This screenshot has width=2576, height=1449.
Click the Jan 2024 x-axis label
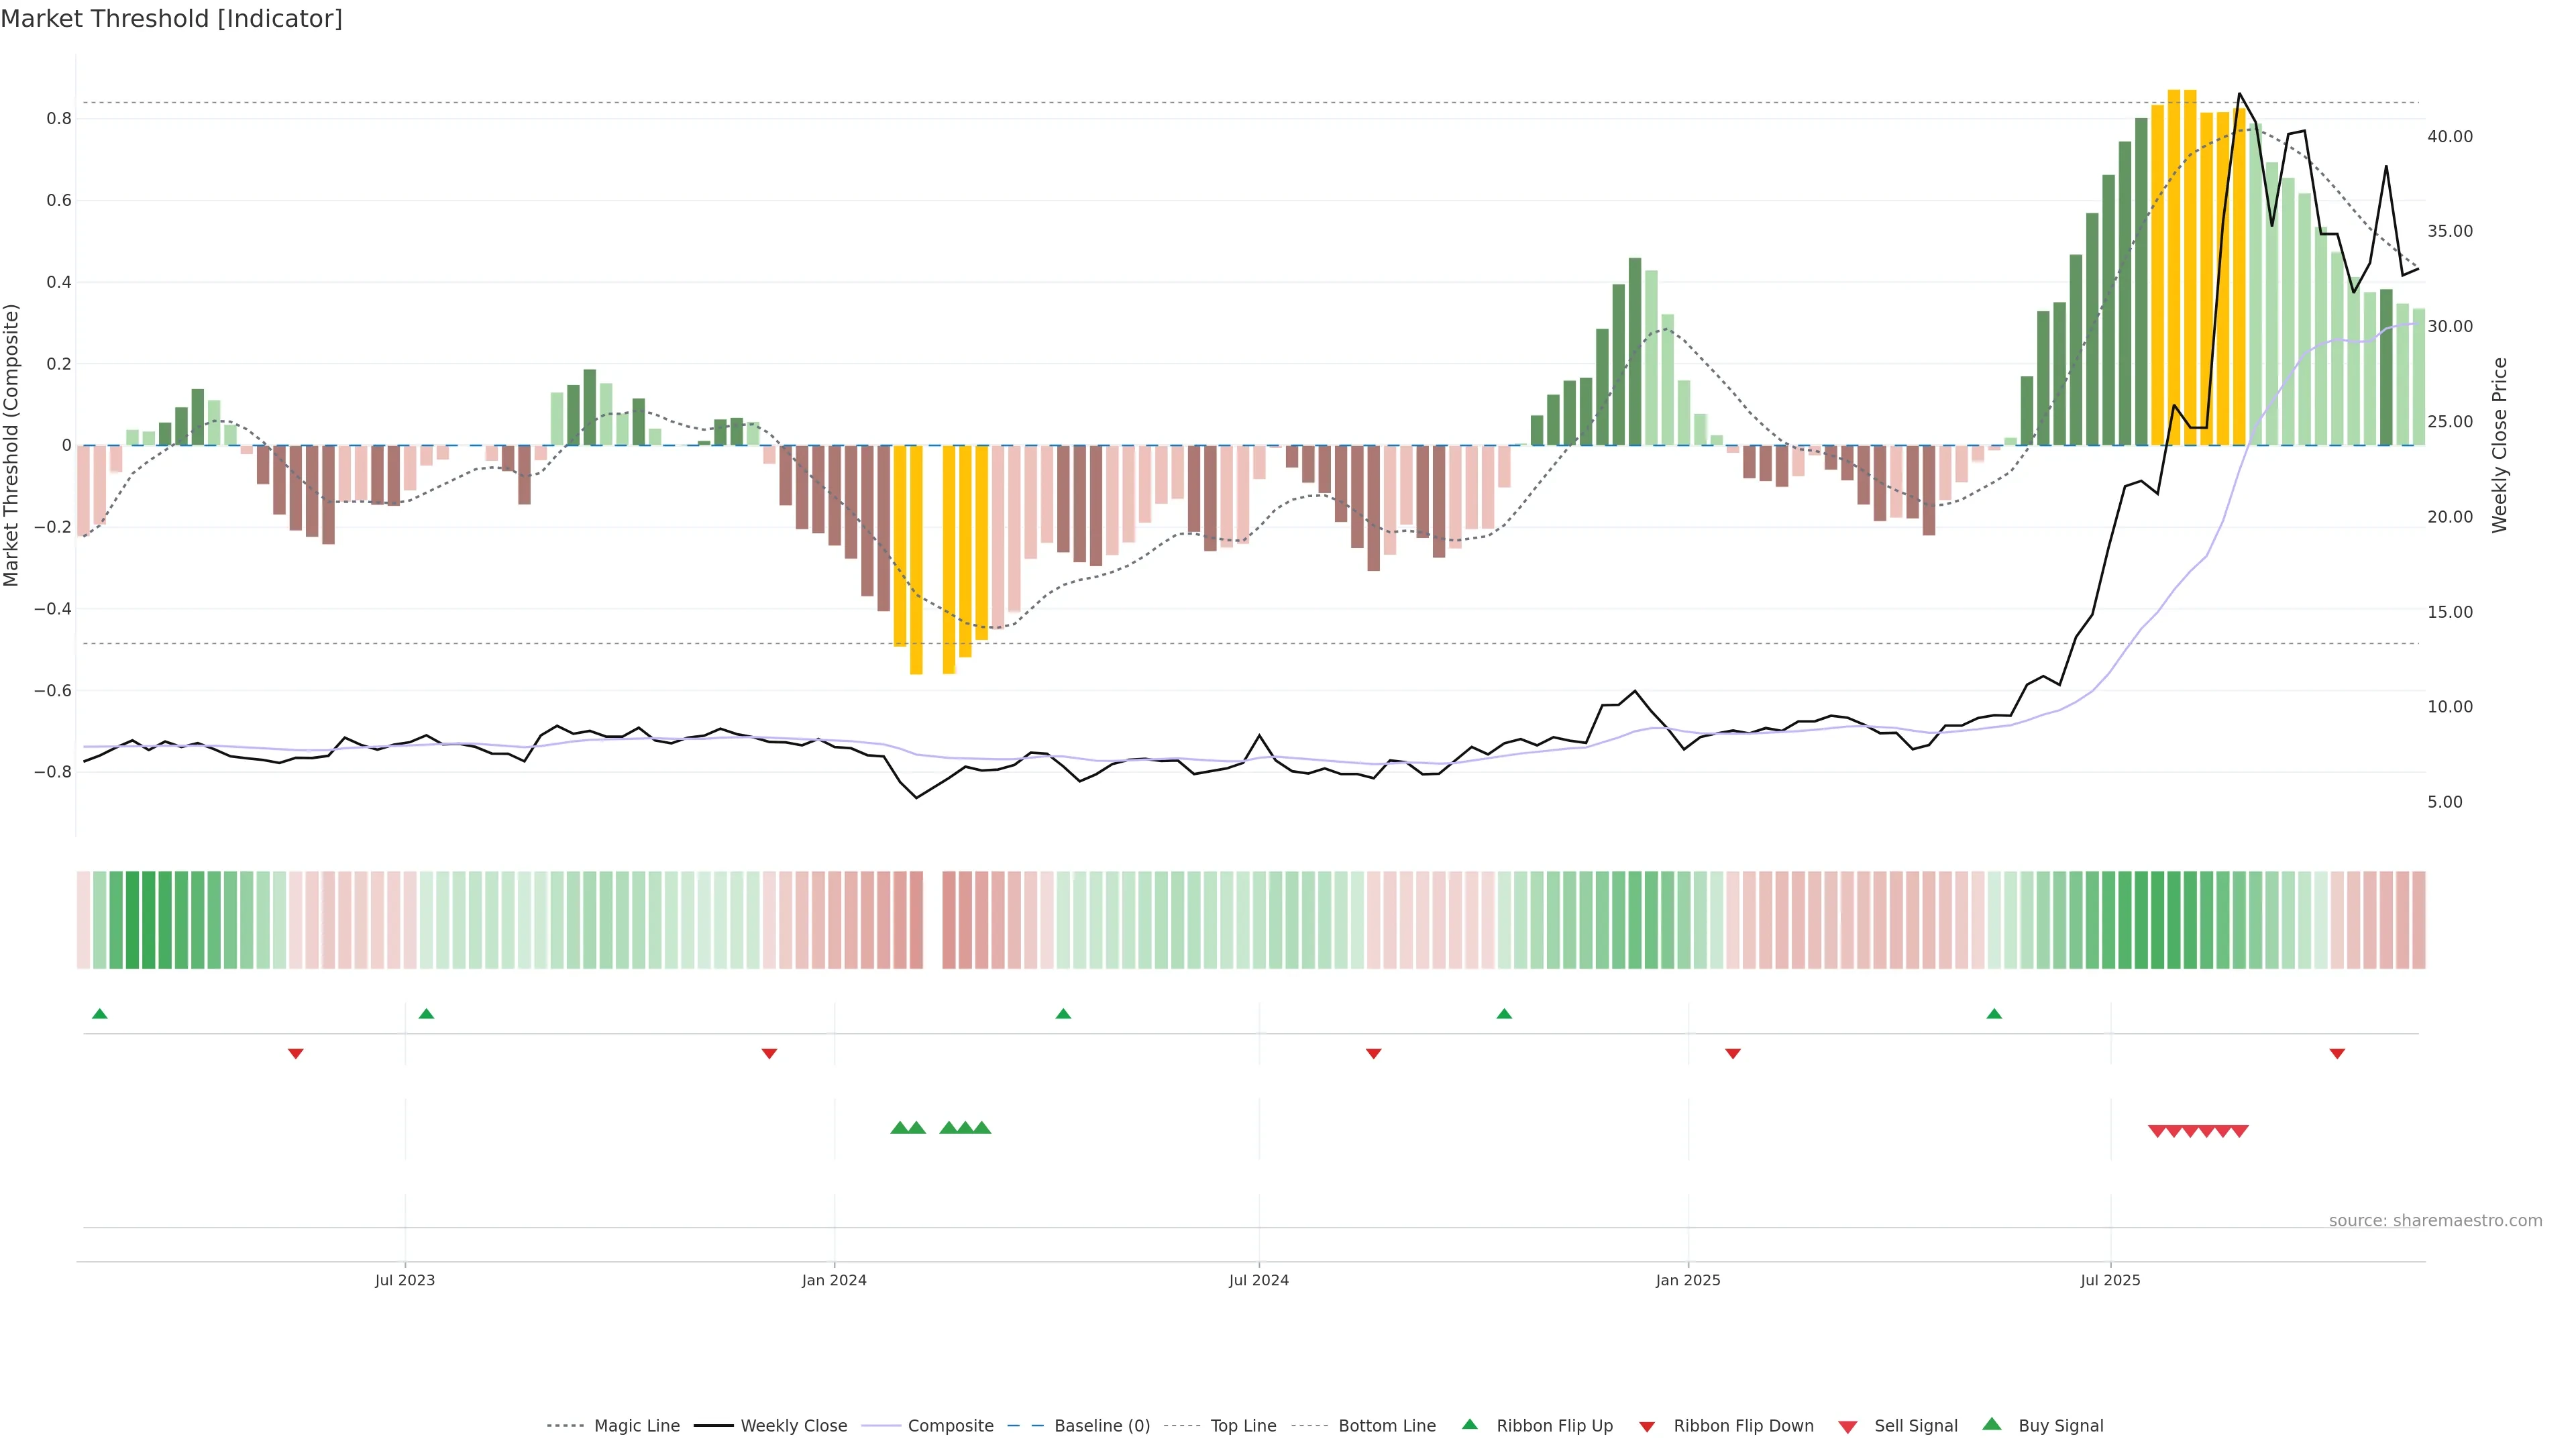point(834,1280)
